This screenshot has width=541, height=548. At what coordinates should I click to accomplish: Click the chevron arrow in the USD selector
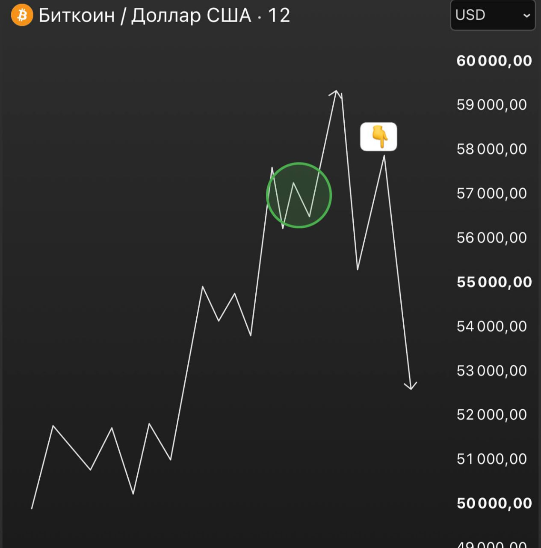(526, 15)
